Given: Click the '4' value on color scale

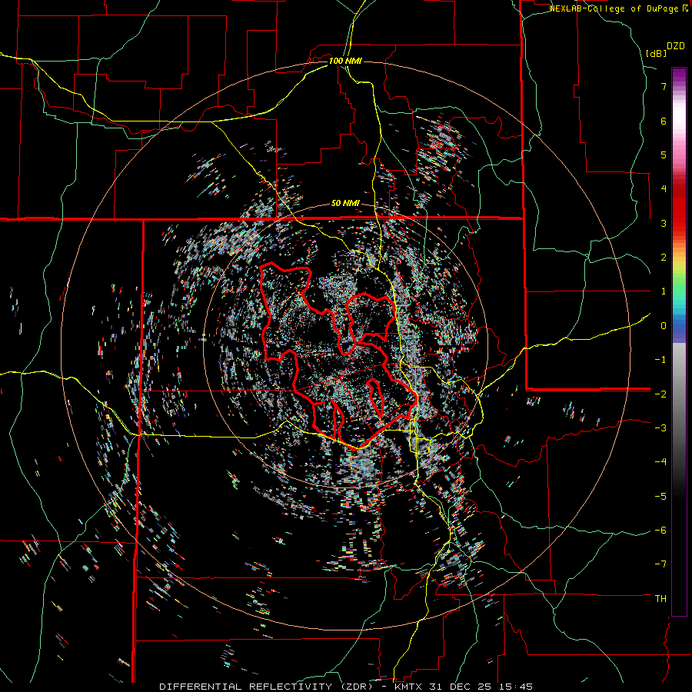Looking at the screenshot, I should click(664, 189).
